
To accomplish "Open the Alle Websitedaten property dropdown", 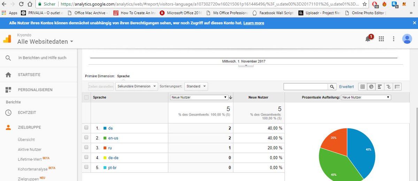I will tap(45, 41).
